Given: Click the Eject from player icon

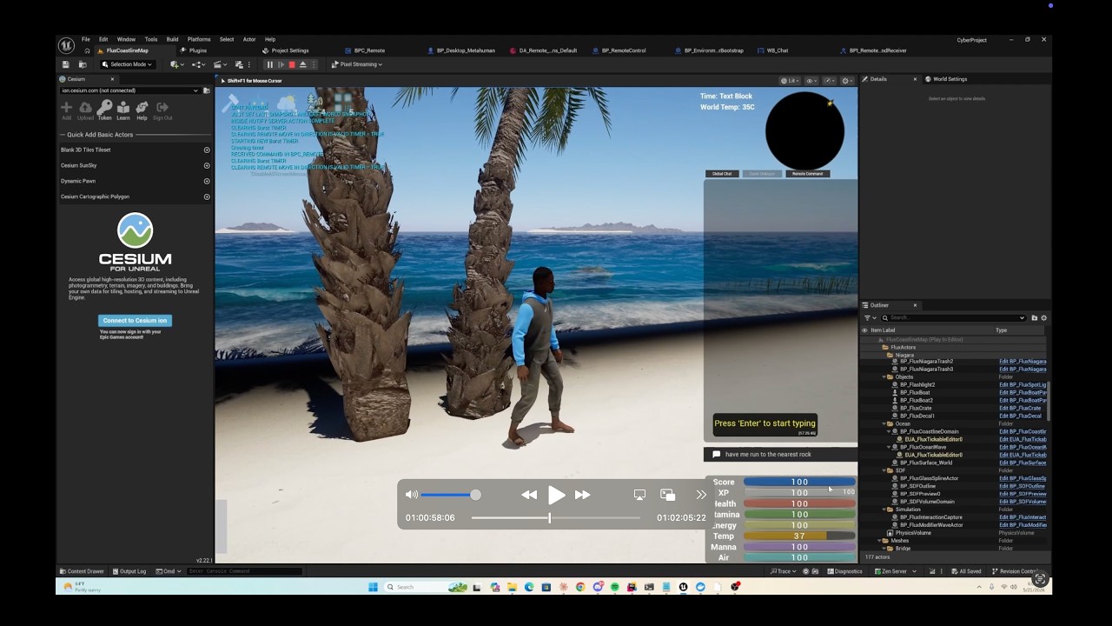Looking at the screenshot, I should (302, 64).
